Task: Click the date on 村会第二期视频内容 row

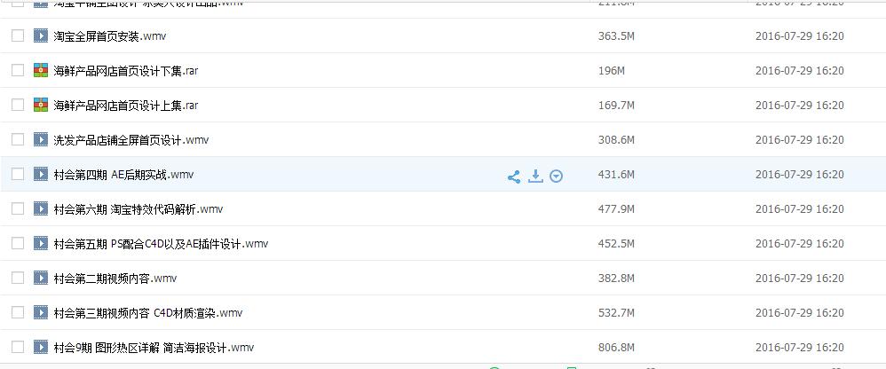Action: (800, 279)
